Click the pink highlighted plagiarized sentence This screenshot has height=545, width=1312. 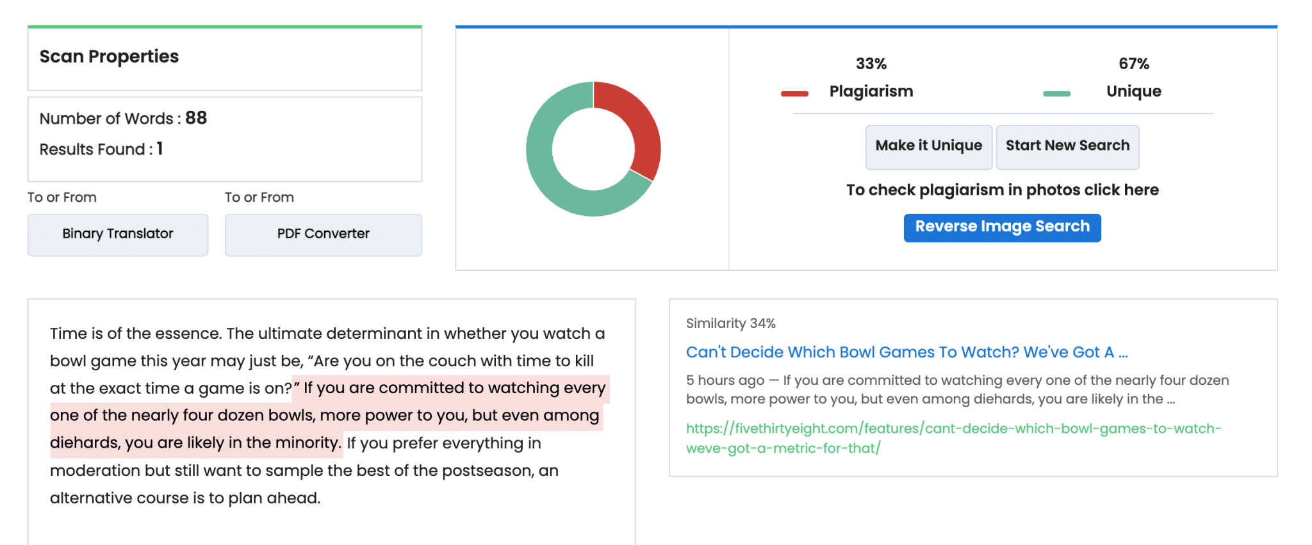coord(325,416)
